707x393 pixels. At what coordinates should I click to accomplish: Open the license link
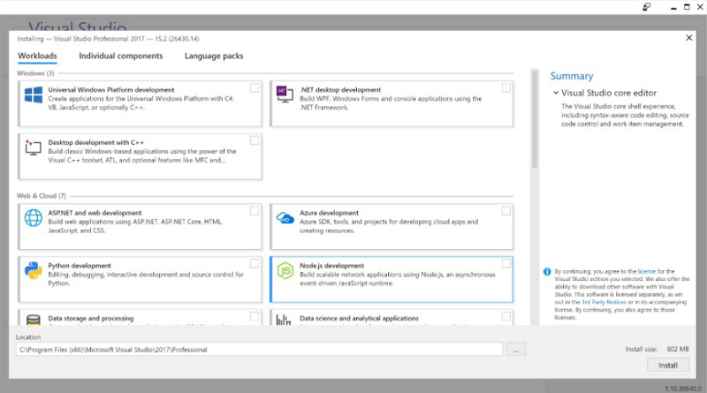tap(647, 271)
